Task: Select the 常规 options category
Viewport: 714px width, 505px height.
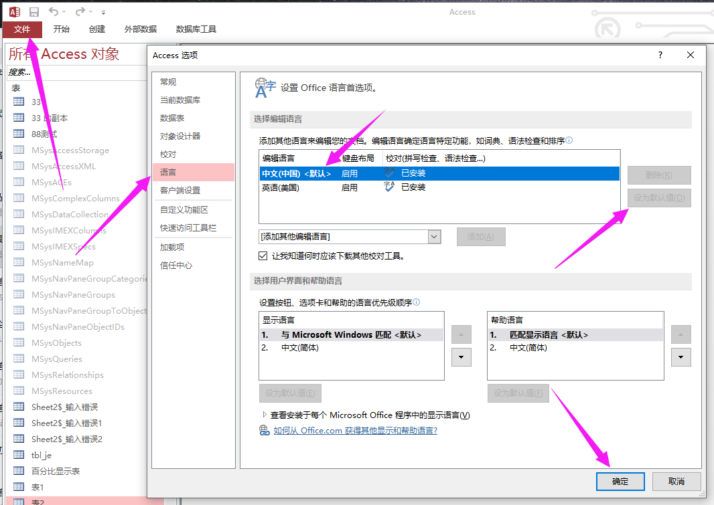Action: [193, 82]
